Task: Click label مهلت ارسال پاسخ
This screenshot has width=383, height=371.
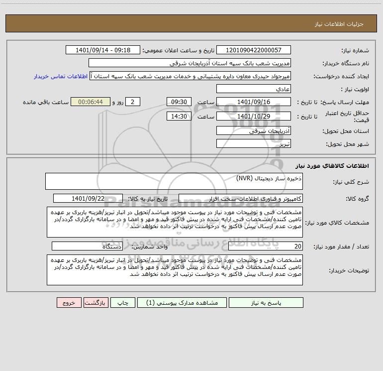Action: tap(345, 102)
